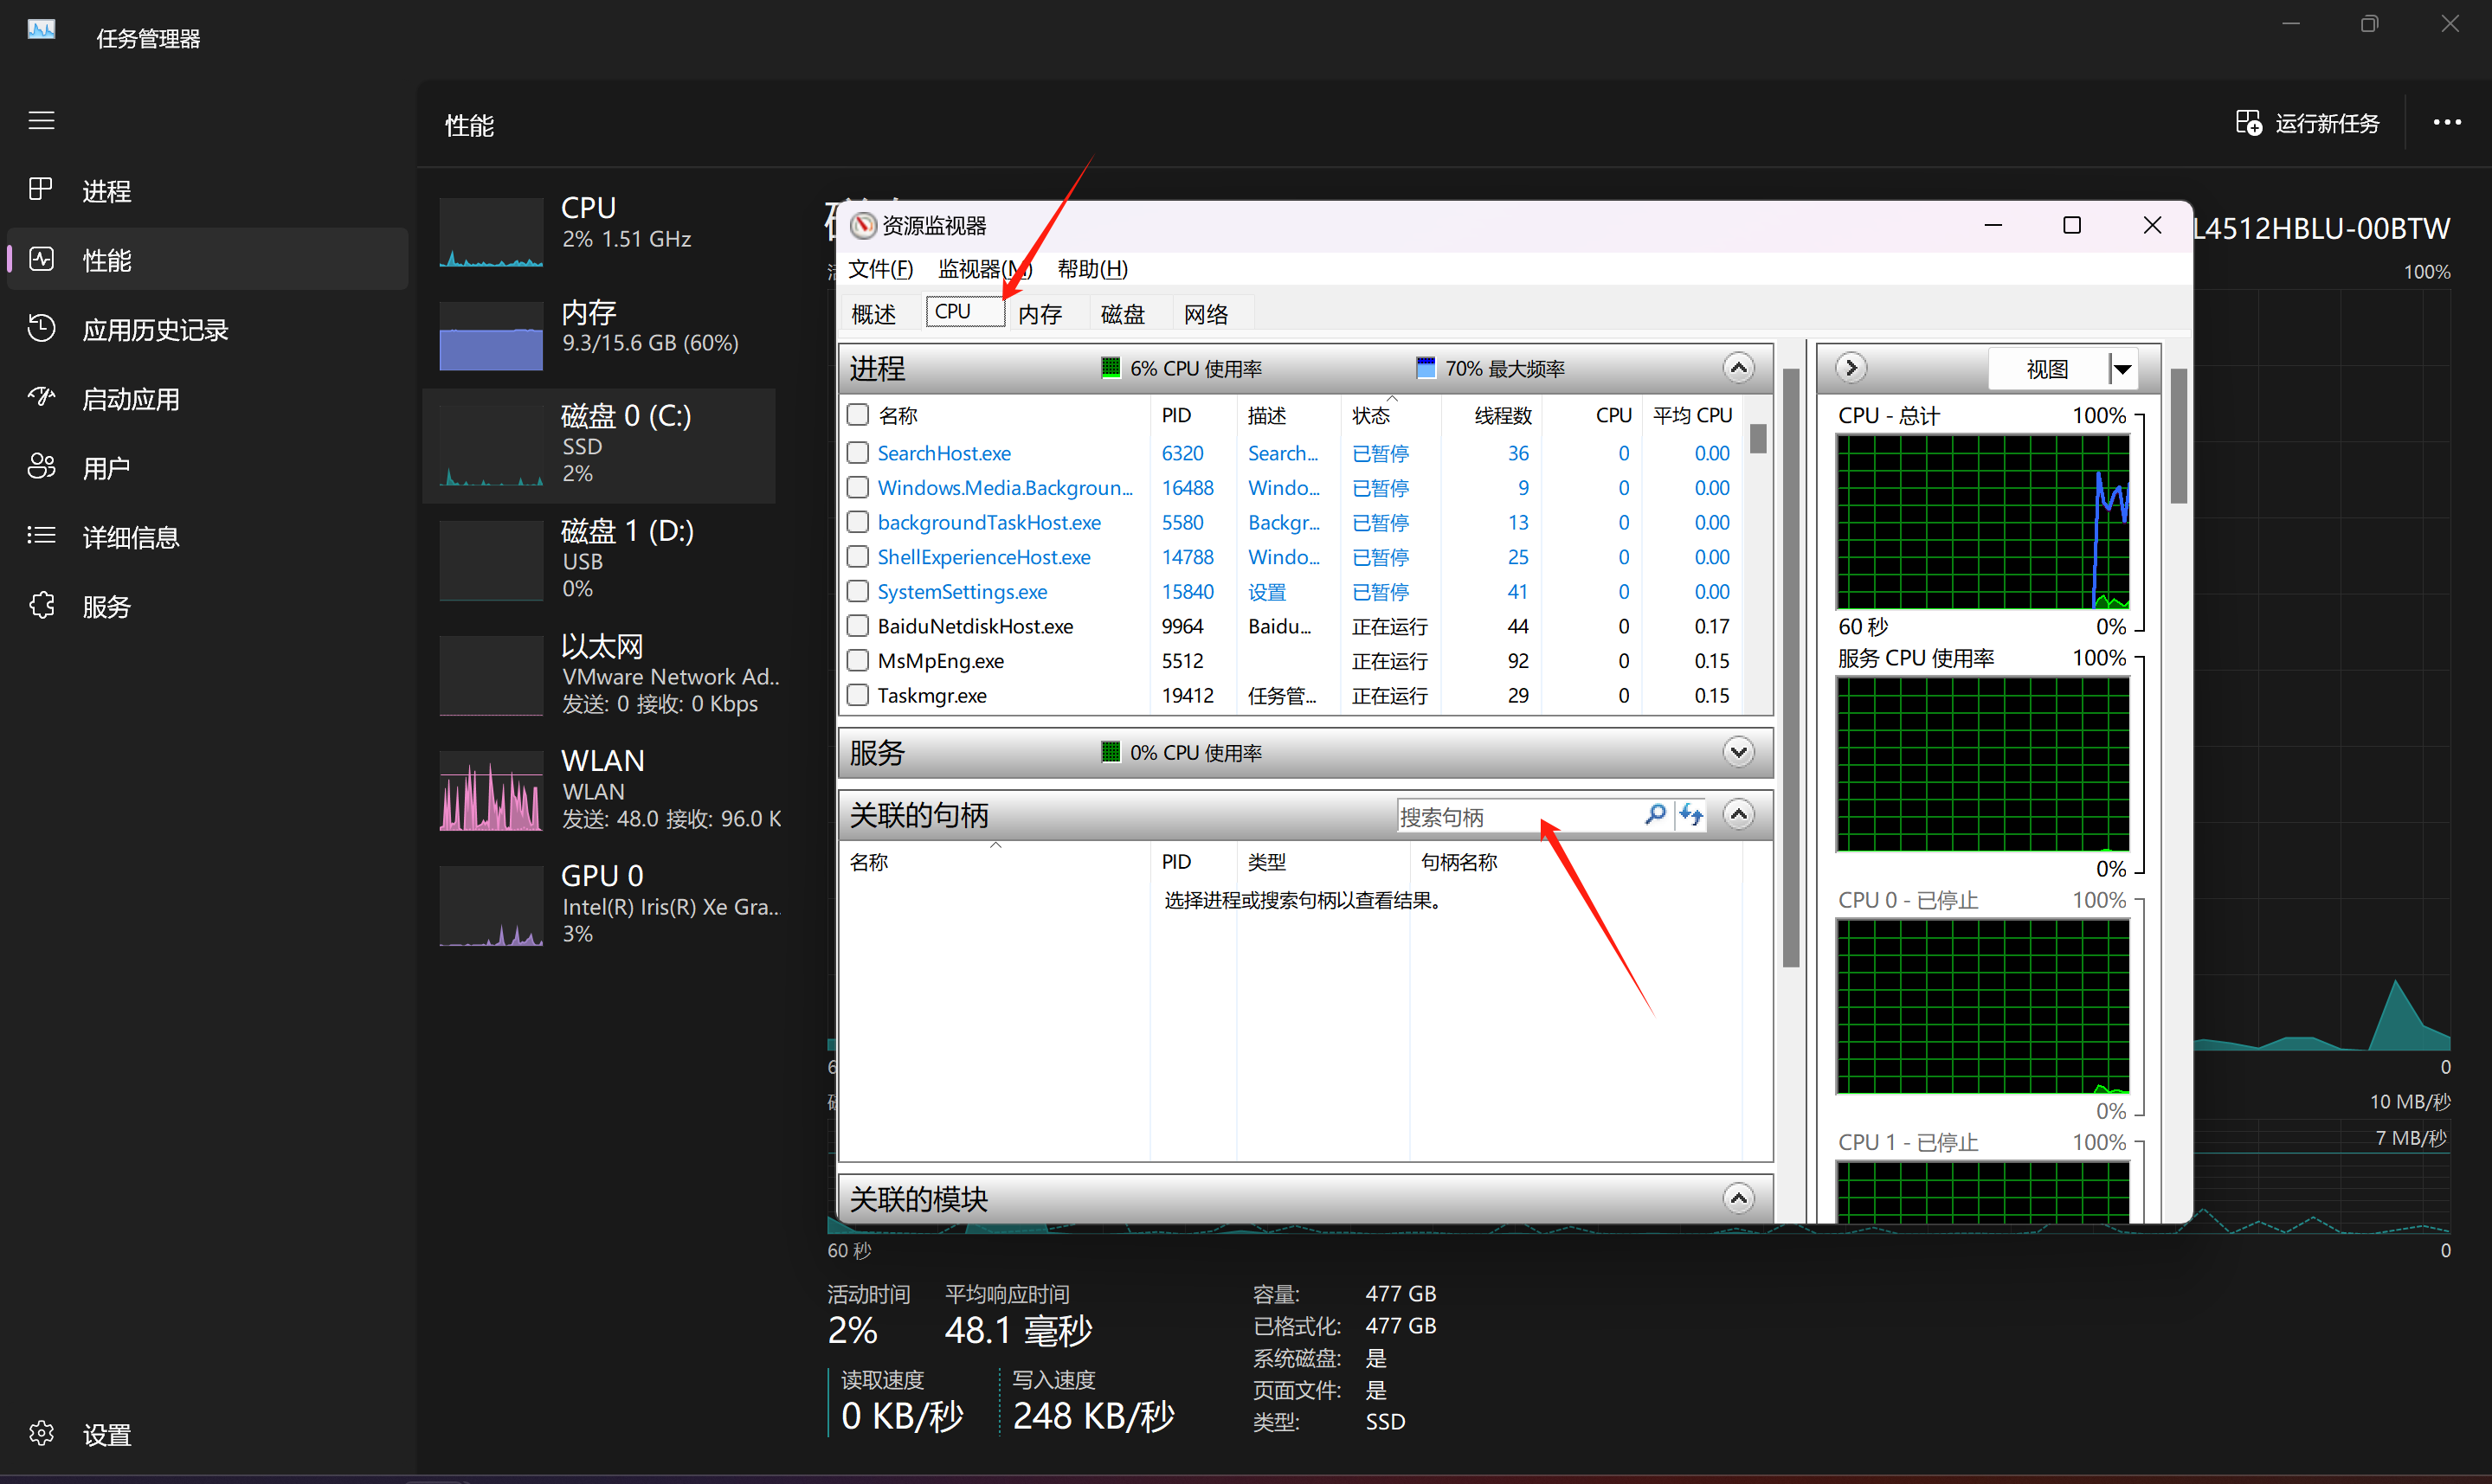Expand the 服务 section chevron
This screenshot has width=2492, height=1484.
pos(1738,752)
